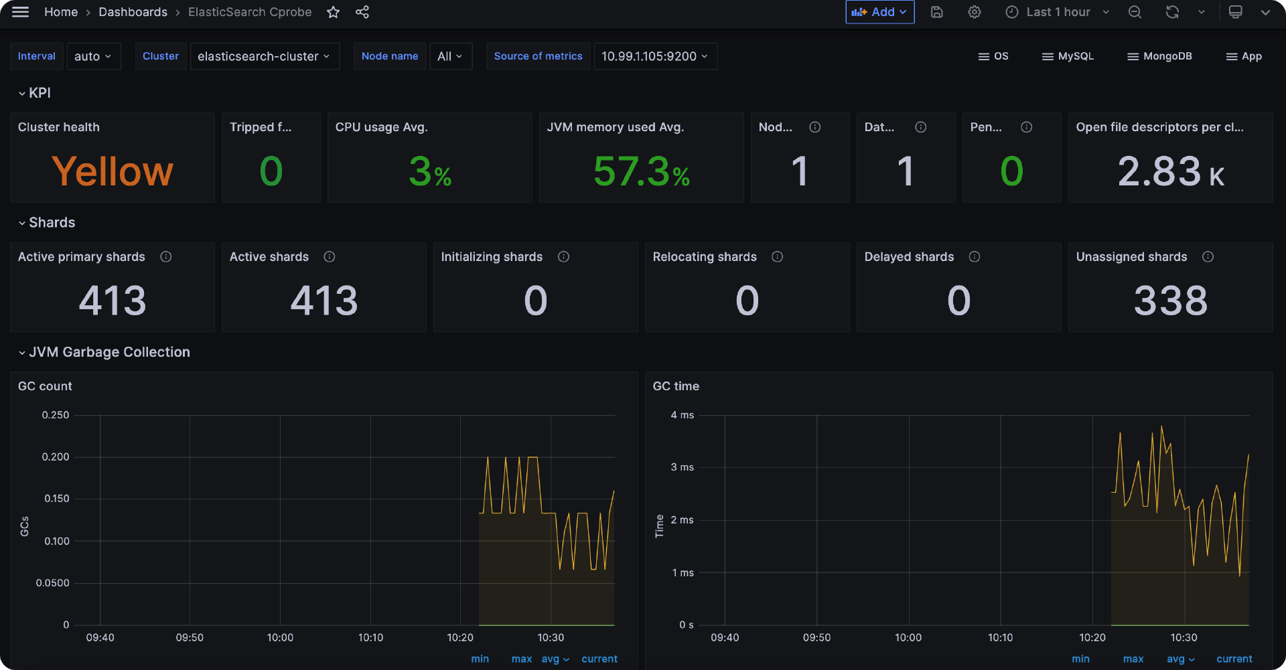Sort GC time legend by min
This screenshot has height=670, width=1286.
click(x=1080, y=659)
